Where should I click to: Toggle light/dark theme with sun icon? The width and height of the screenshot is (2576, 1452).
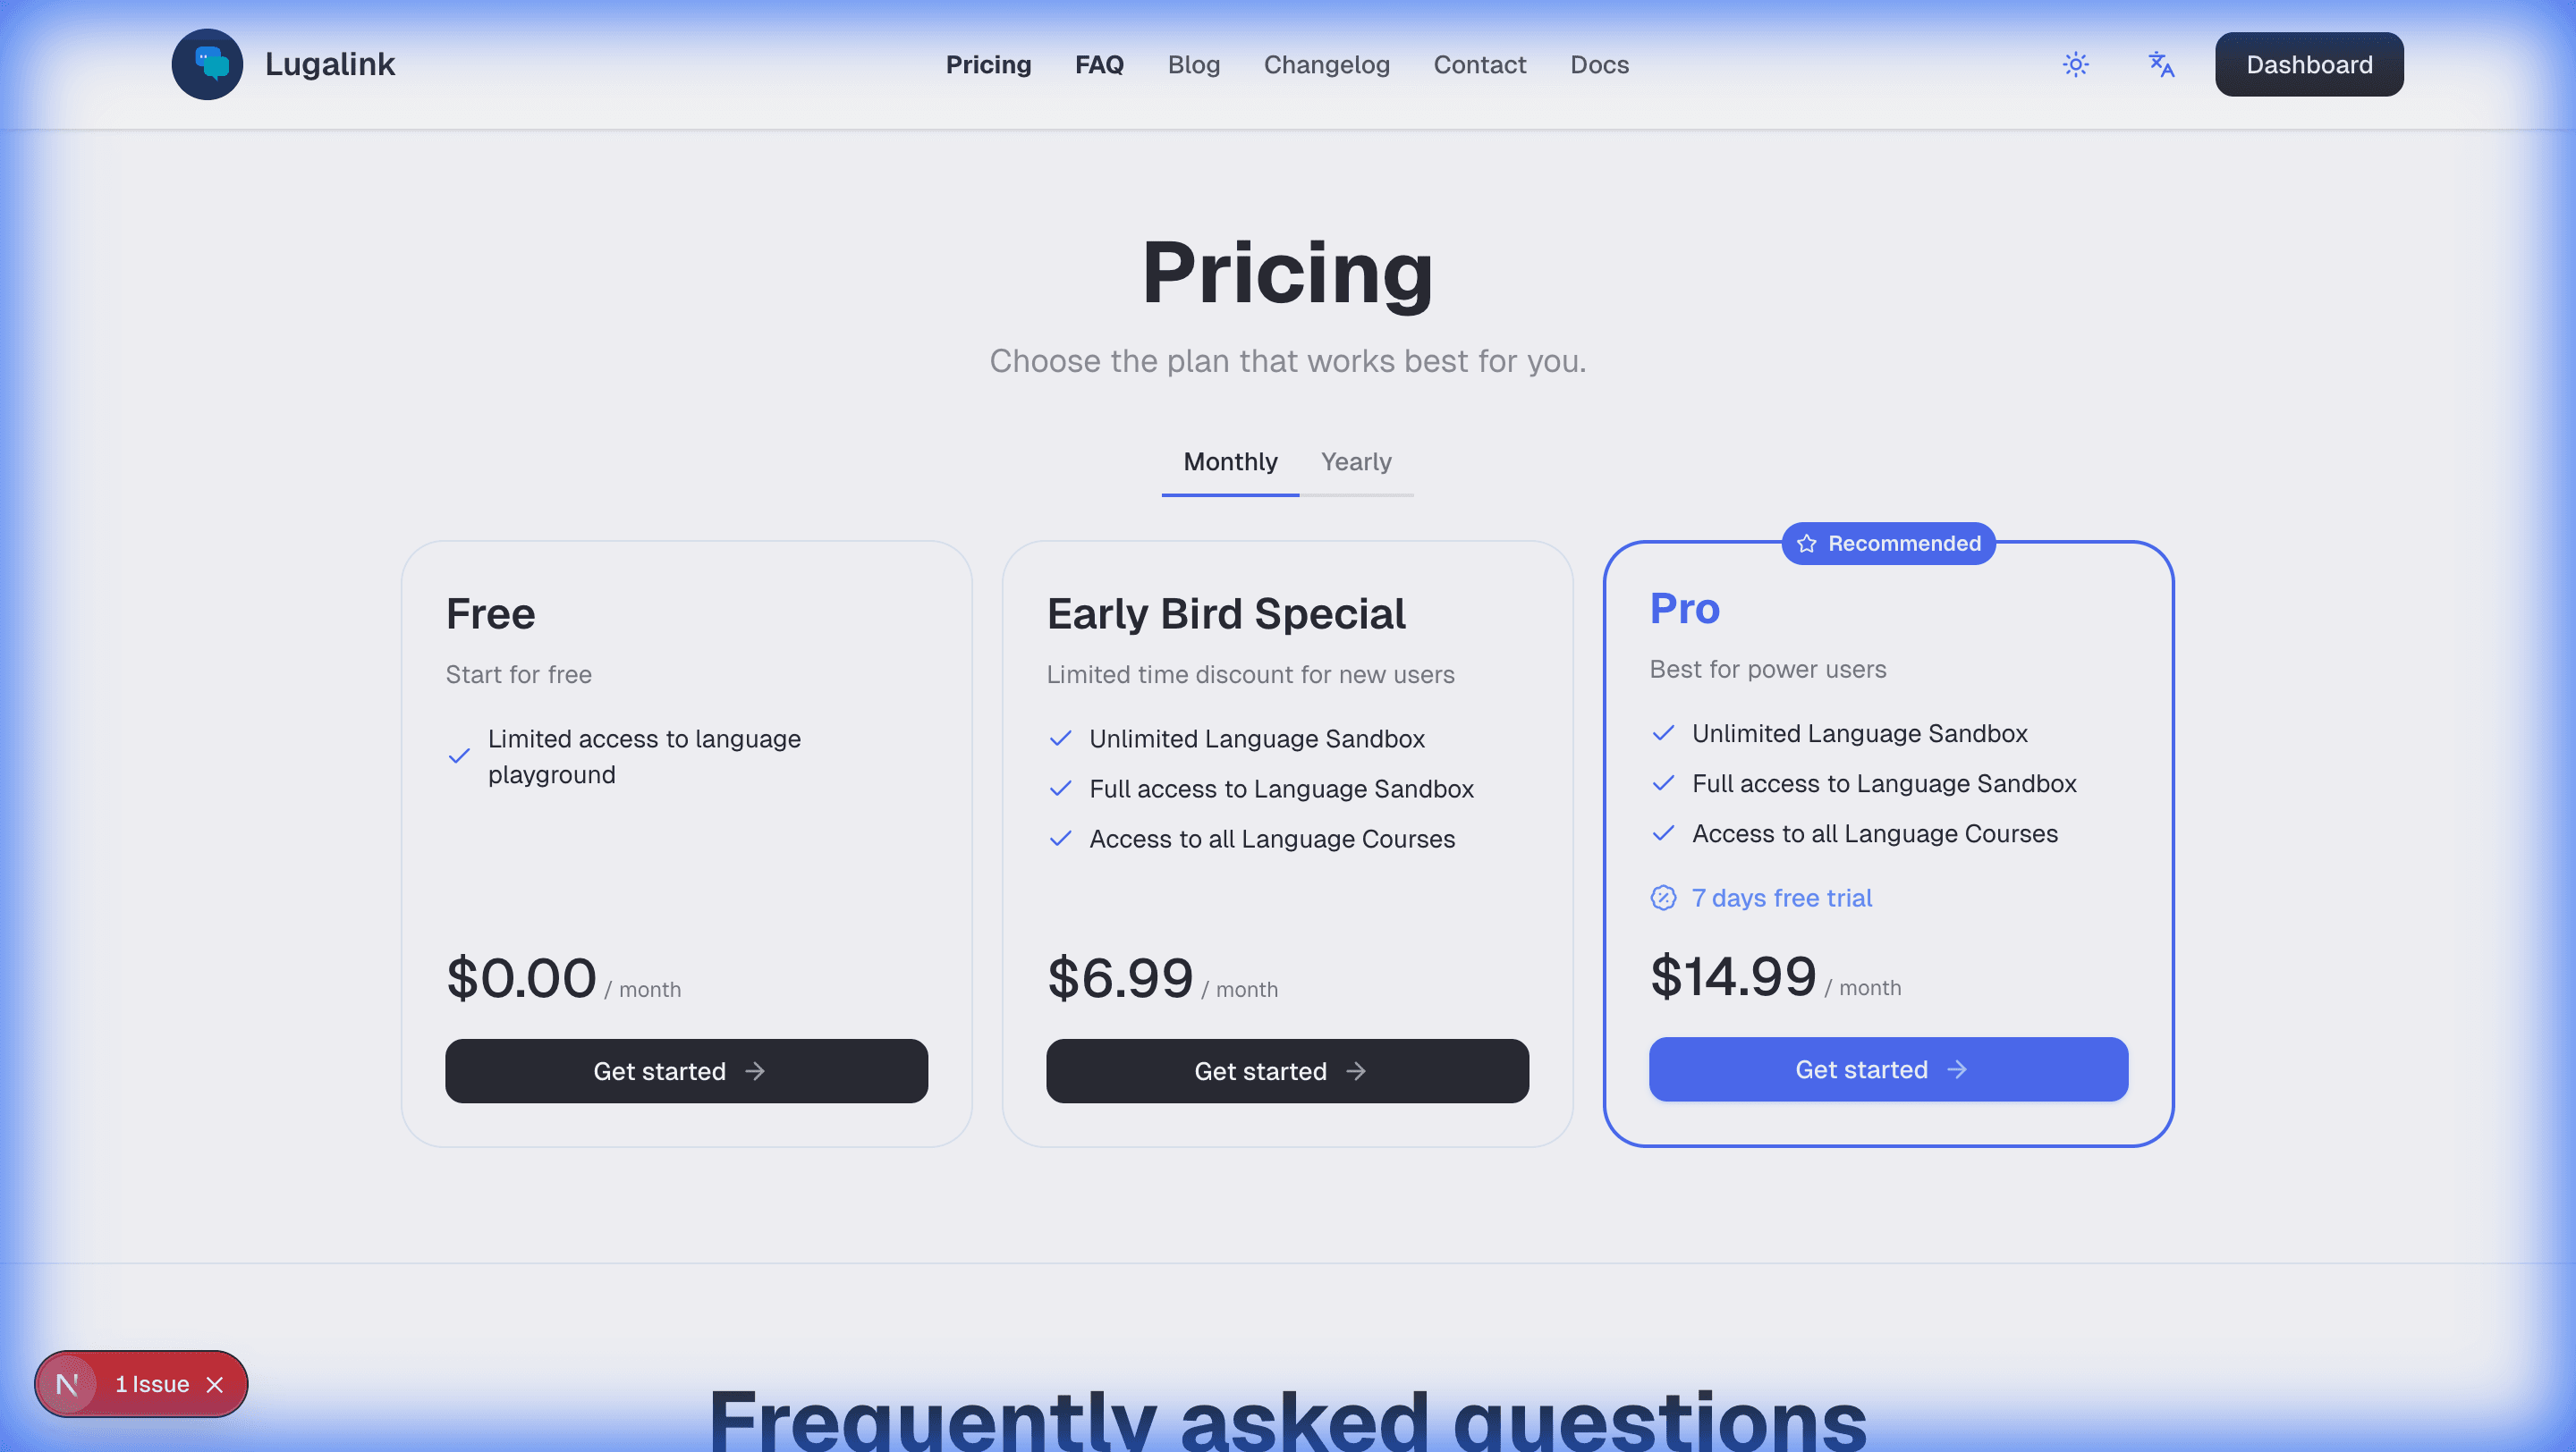[x=2075, y=64]
